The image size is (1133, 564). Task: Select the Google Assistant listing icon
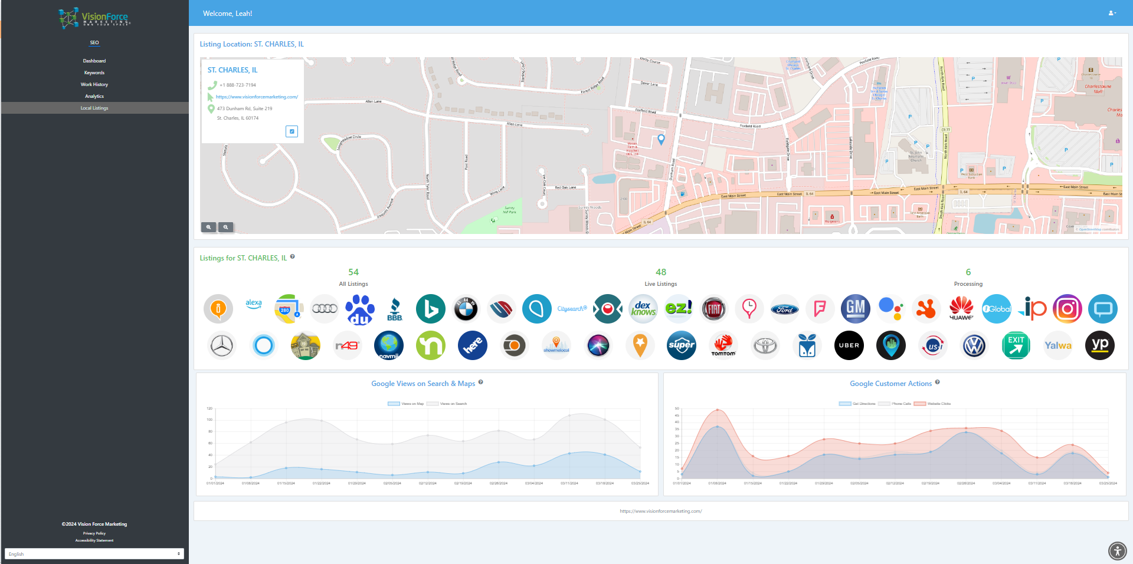[891, 309]
